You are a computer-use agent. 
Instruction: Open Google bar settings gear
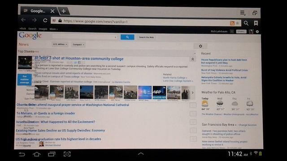(257, 32)
